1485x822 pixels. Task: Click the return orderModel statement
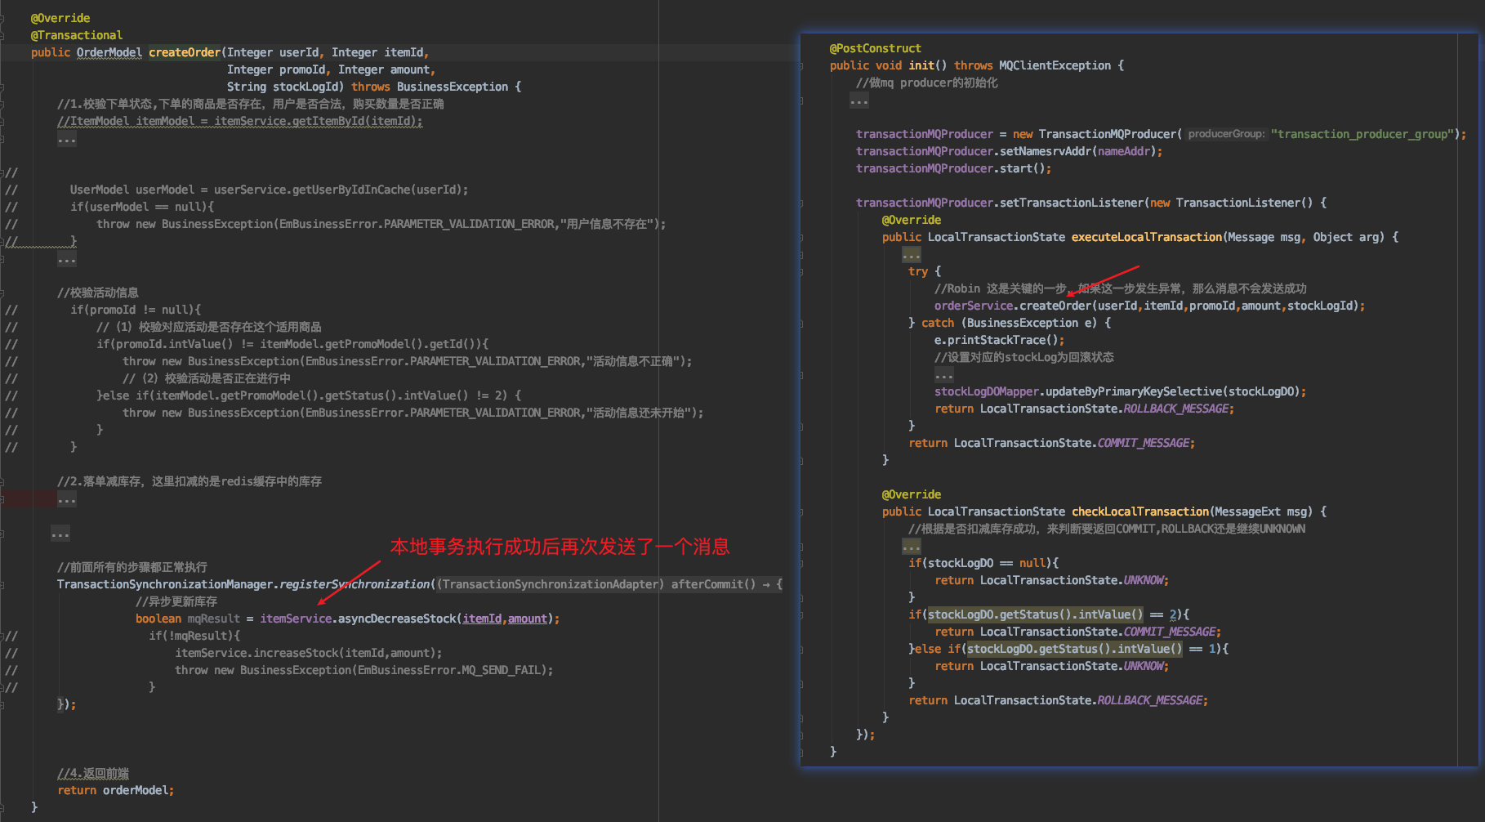[x=115, y=790]
